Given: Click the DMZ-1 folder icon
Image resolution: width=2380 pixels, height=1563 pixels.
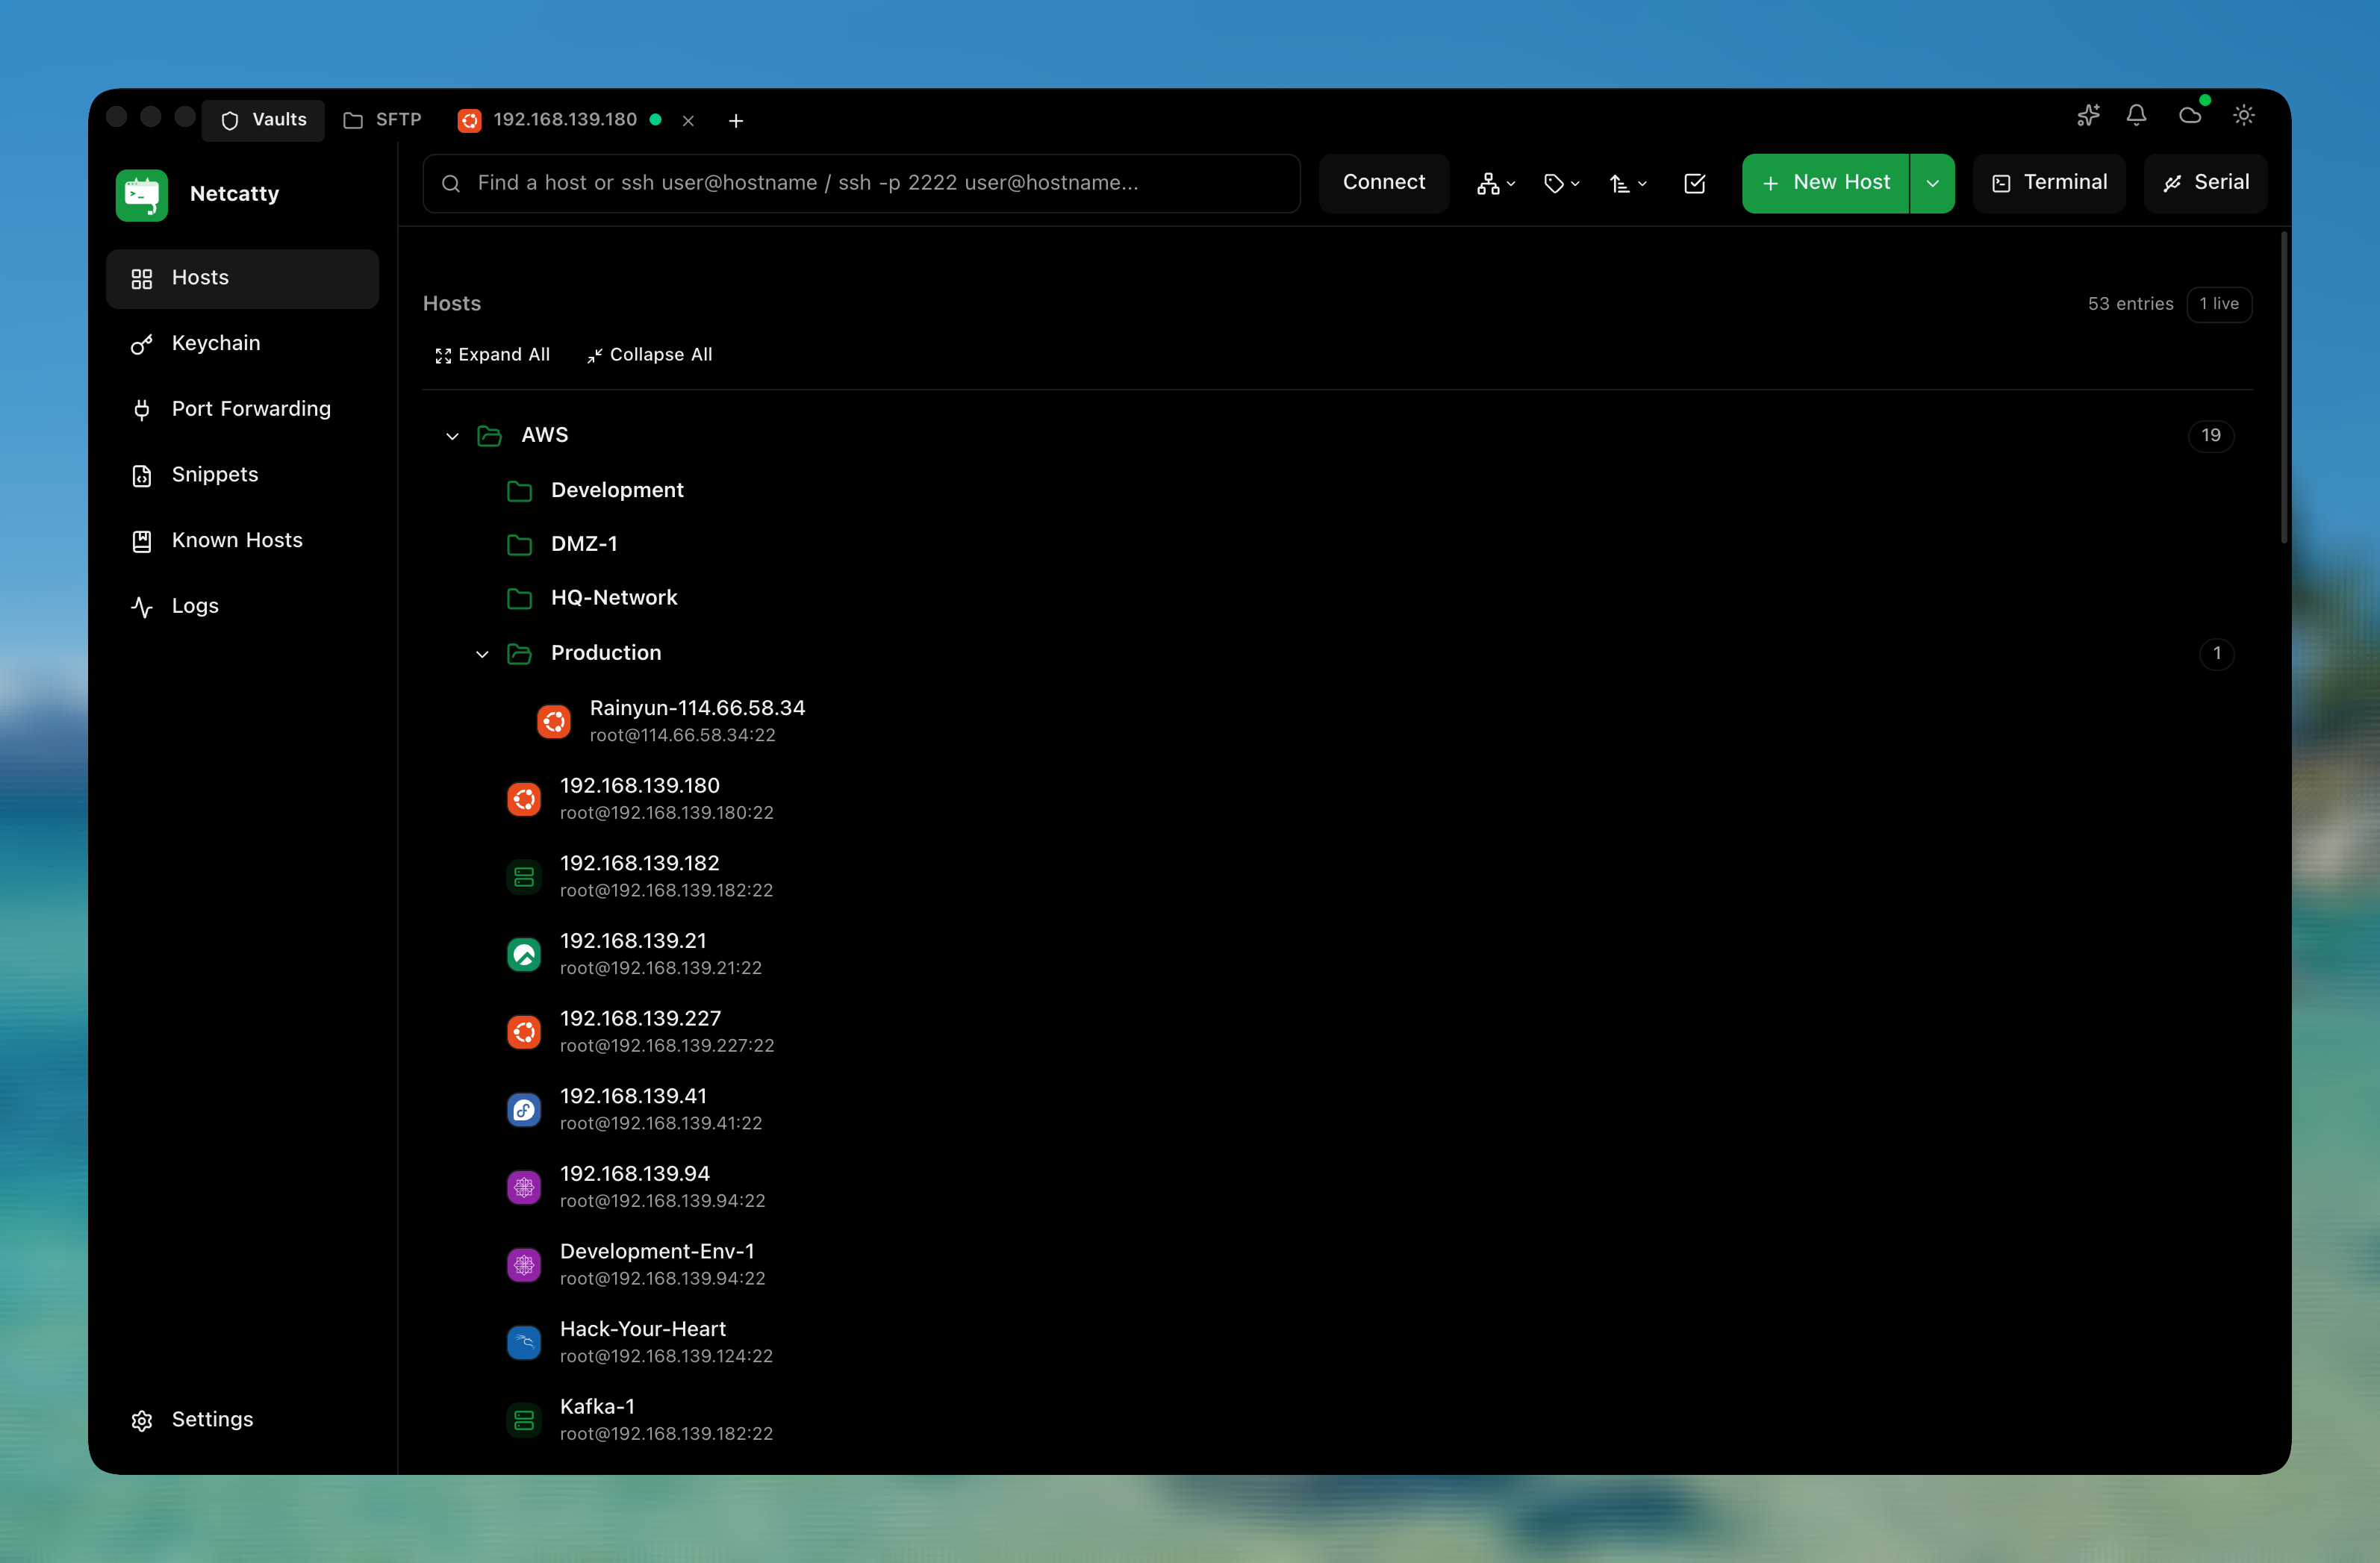Looking at the screenshot, I should 519,545.
